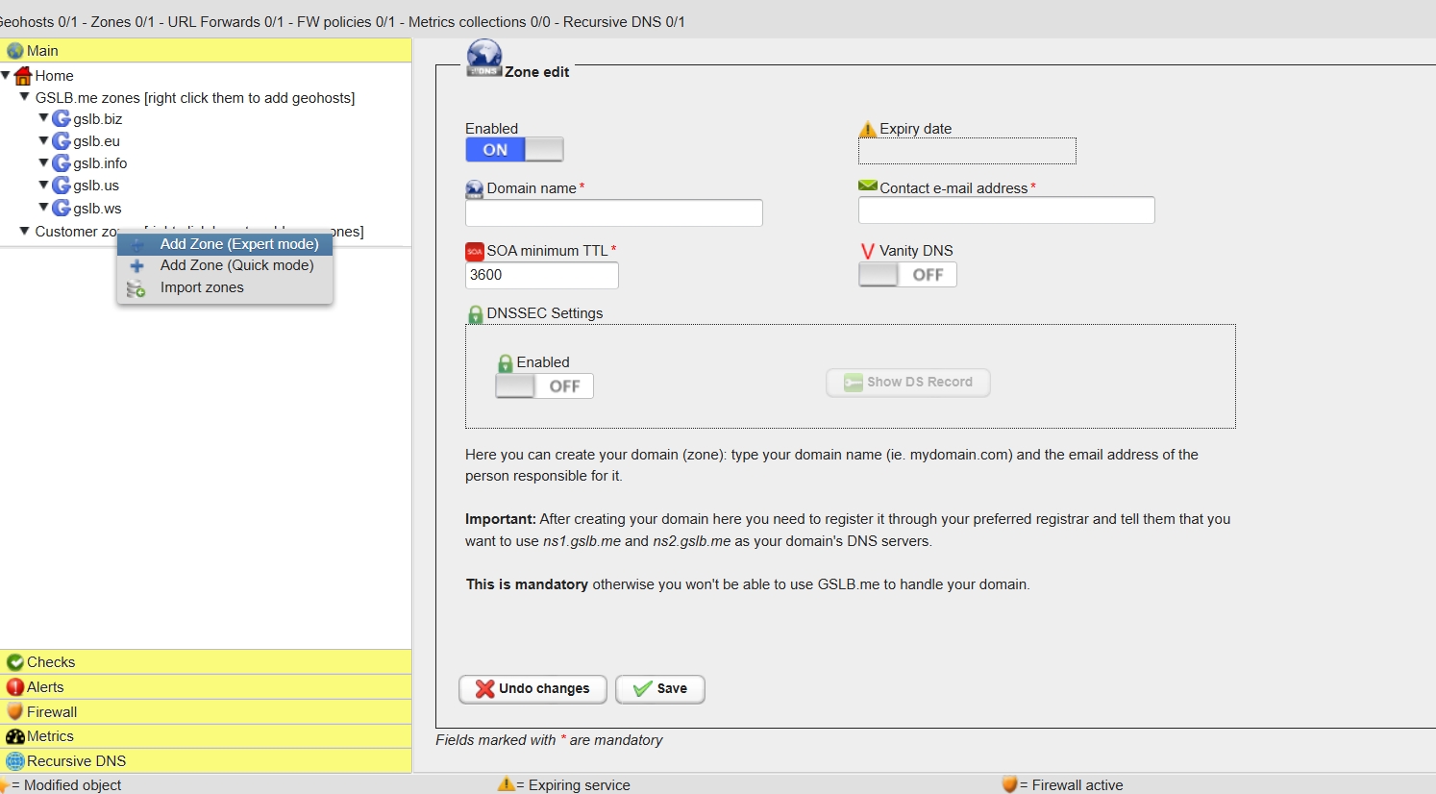Click the Alerts red exclamation icon
1436x794 pixels.
pyautogui.click(x=15, y=687)
